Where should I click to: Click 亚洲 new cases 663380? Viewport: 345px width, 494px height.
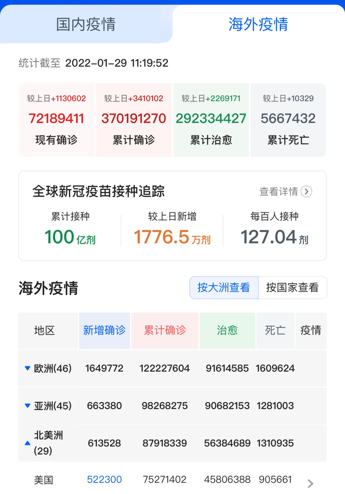point(104,406)
